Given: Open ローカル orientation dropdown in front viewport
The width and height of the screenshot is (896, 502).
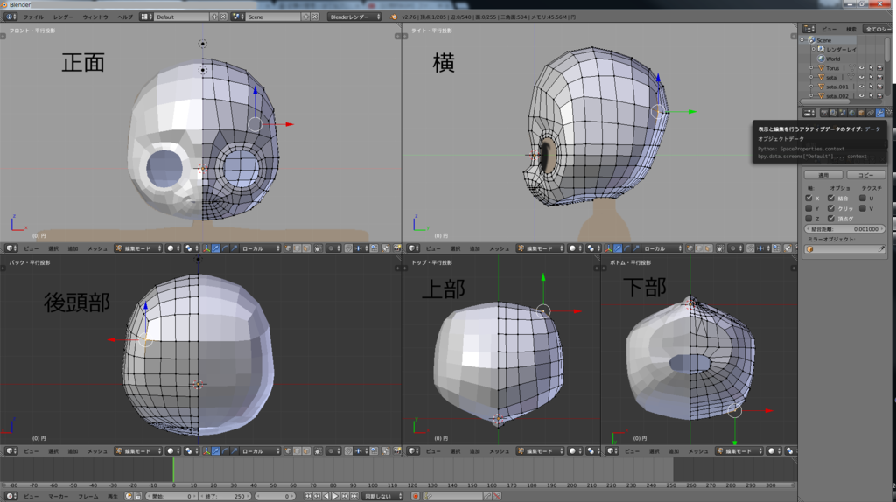Looking at the screenshot, I should [260, 248].
